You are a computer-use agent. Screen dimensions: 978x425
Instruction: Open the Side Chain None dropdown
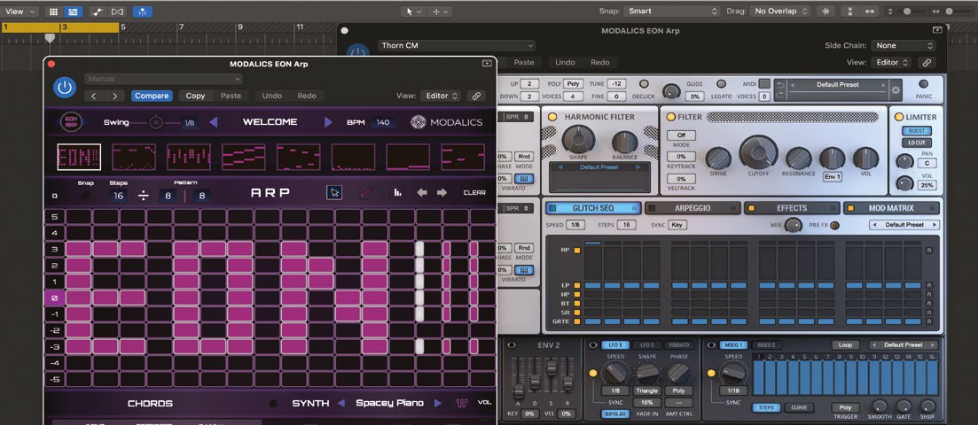(904, 45)
